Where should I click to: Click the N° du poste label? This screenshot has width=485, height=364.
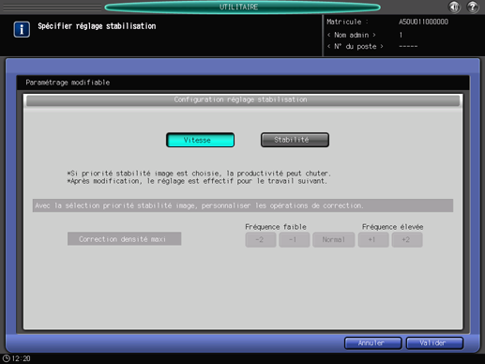click(355, 47)
